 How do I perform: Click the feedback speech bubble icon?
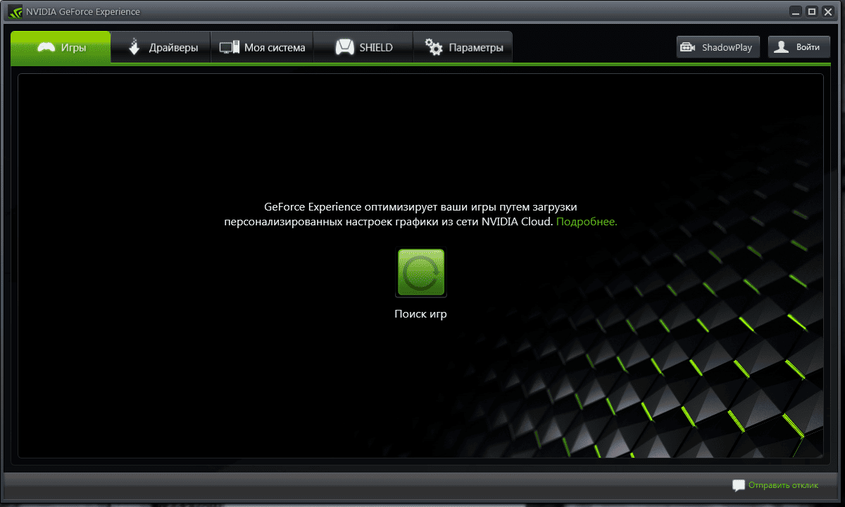click(738, 485)
